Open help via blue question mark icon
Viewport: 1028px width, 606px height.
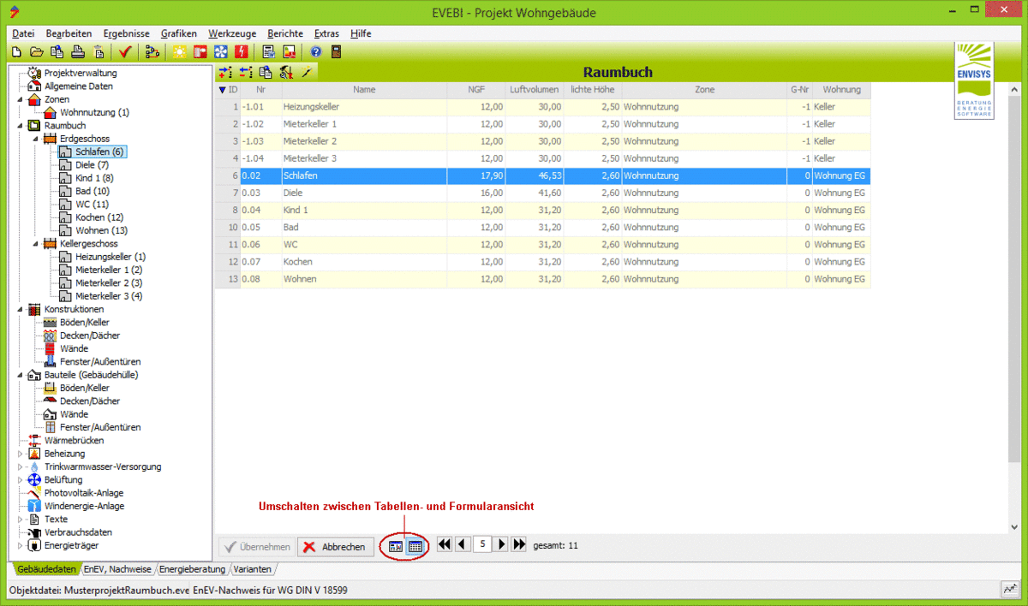click(315, 51)
